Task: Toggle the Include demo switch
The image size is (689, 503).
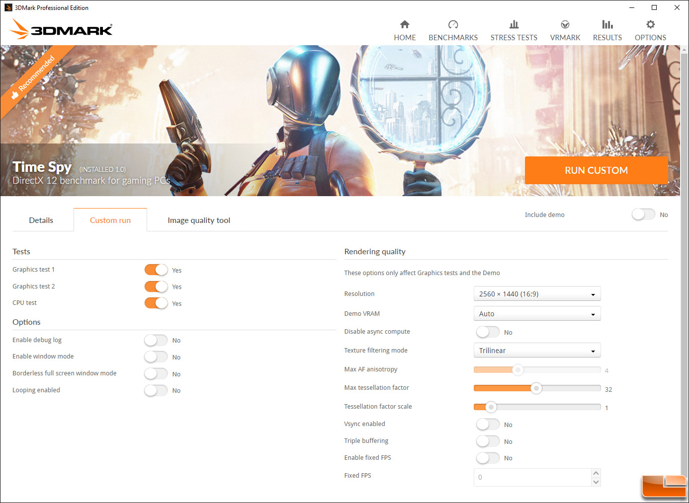Action: [643, 215]
